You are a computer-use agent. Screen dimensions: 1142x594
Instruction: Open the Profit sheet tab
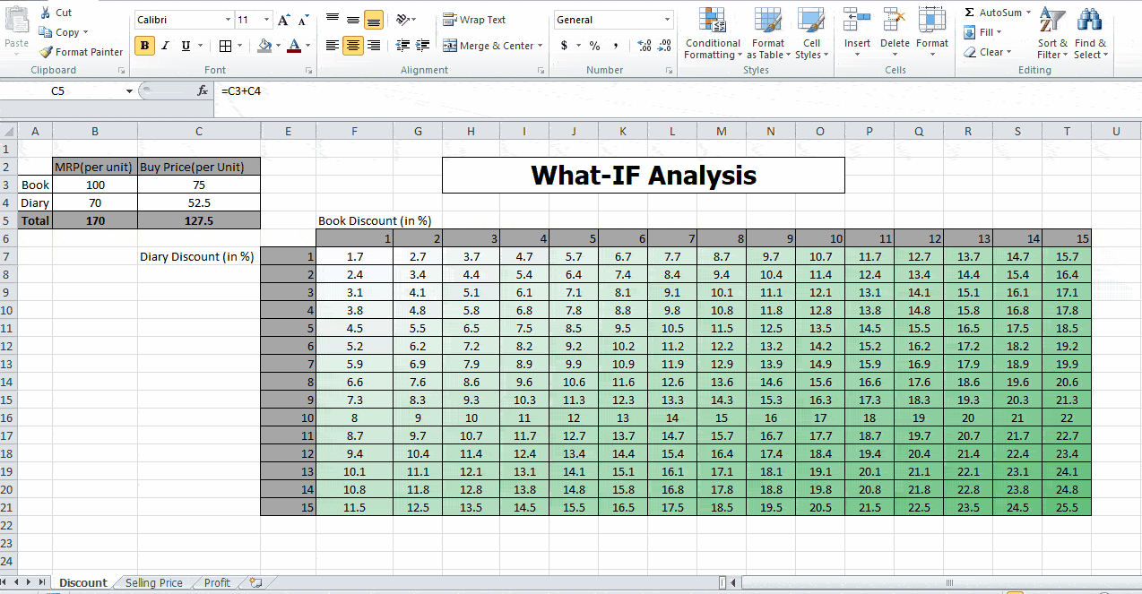point(215,581)
